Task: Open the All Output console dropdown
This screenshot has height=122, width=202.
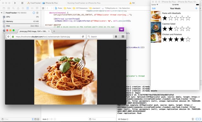Action: (x=123, y=119)
